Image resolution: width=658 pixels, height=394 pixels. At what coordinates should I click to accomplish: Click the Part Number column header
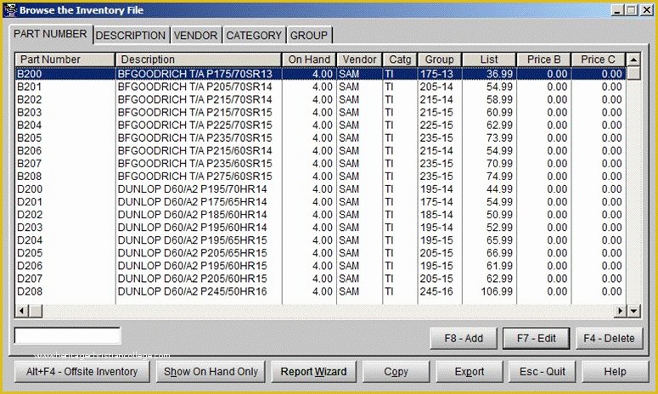tap(65, 59)
